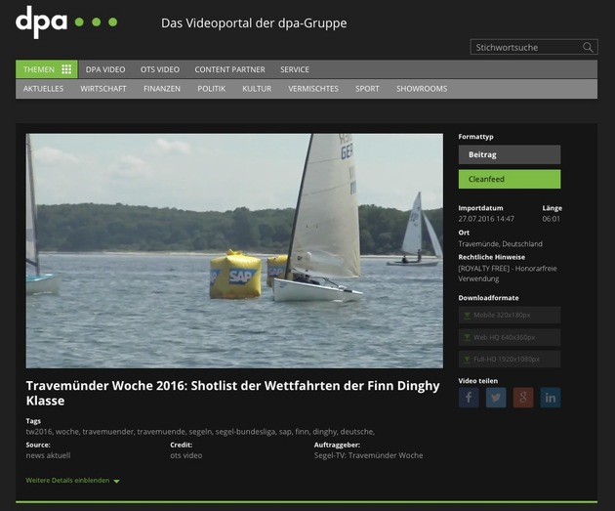The height and width of the screenshot is (511, 615).
Task: Select Cleanfeed format type
Action: [x=509, y=179]
